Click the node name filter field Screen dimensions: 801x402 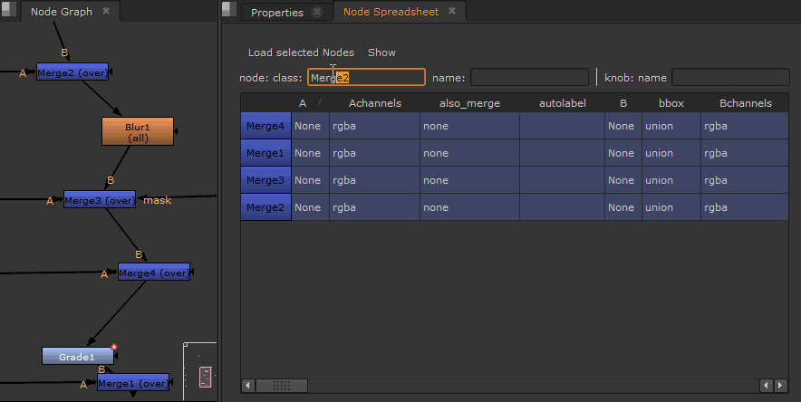coord(529,78)
